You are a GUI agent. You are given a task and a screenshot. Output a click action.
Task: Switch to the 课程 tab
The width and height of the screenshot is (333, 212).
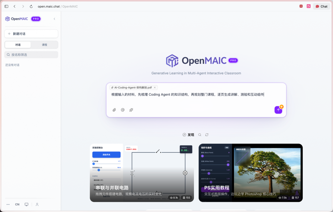point(44,45)
